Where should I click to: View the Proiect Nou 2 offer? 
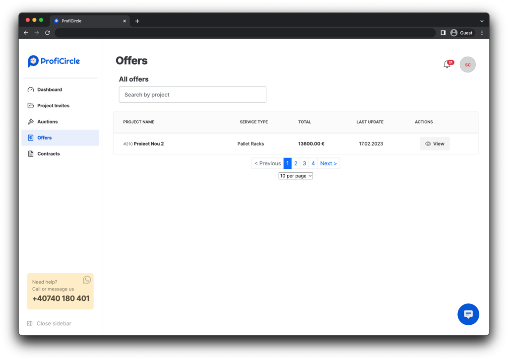pos(435,144)
